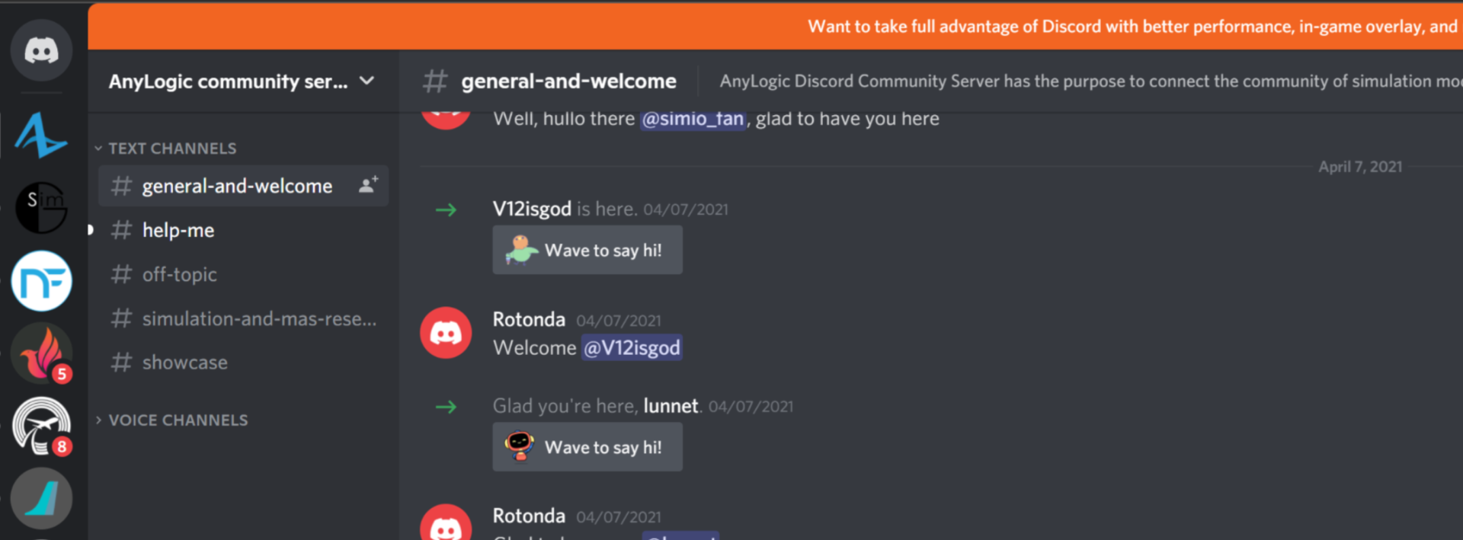The height and width of the screenshot is (540, 1463).
Task: Switch to the off-topic channel
Action: [x=243, y=274]
